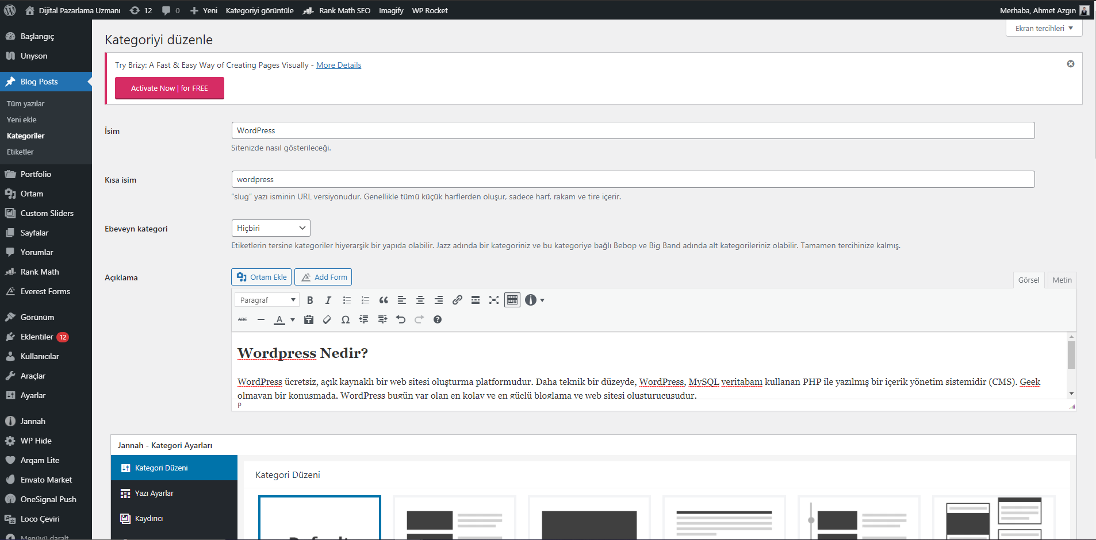Open the Kaydırıcı settings tab
The image size is (1096, 540).
pyautogui.click(x=174, y=518)
